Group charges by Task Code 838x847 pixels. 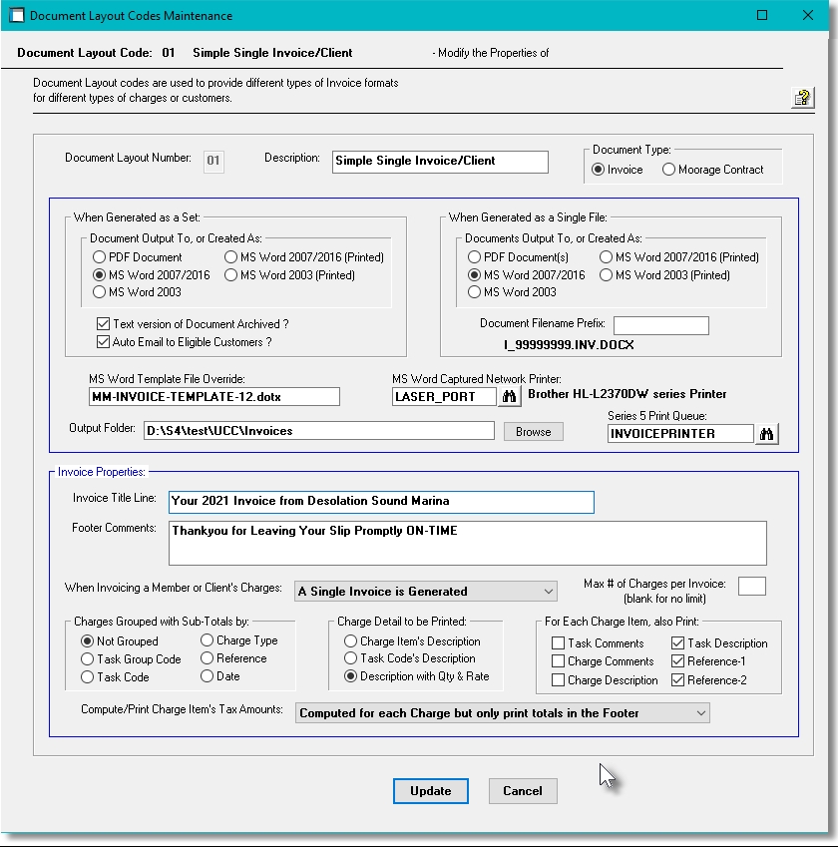point(87,675)
